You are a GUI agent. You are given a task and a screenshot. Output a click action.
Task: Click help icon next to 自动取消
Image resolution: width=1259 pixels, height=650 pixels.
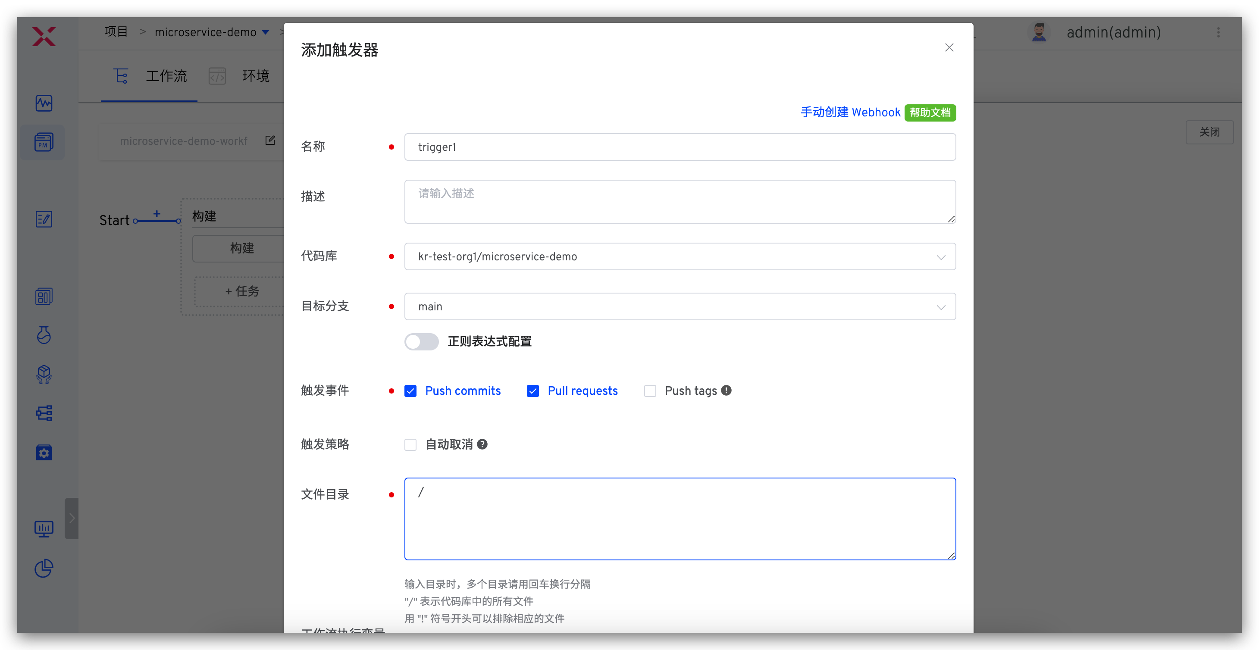(x=482, y=444)
